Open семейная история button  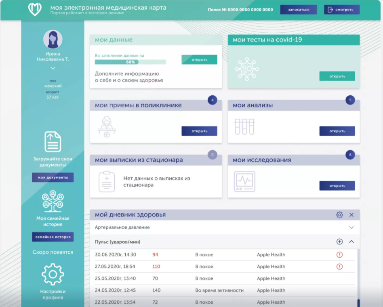click(x=53, y=237)
